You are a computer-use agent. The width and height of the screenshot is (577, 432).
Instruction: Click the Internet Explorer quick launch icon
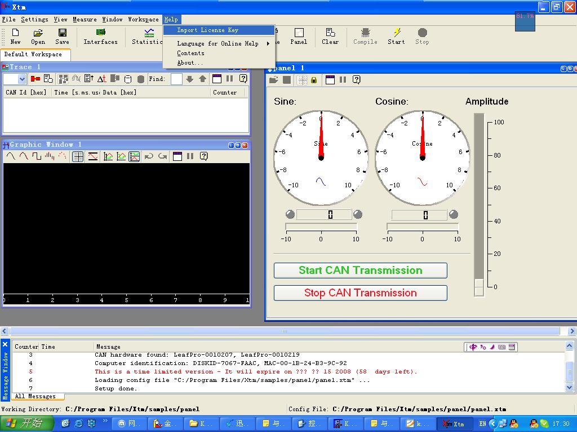(78, 424)
